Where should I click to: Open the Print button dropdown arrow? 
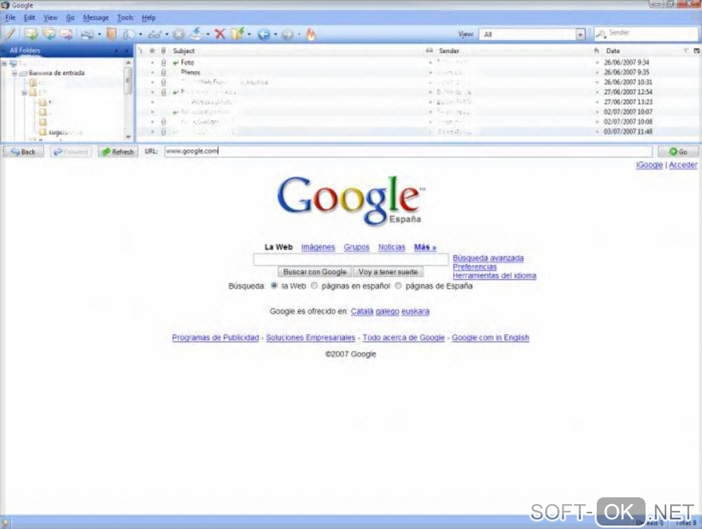click(x=99, y=34)
